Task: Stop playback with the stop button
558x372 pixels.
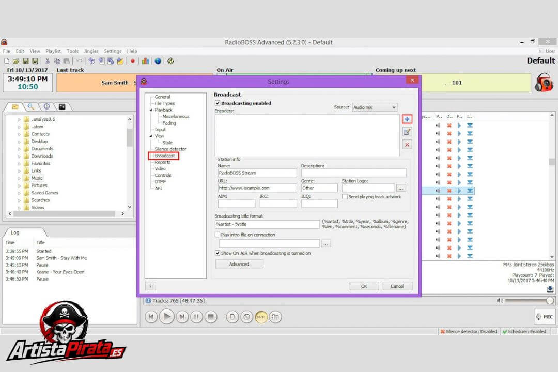Action: [x=211, y=317]
